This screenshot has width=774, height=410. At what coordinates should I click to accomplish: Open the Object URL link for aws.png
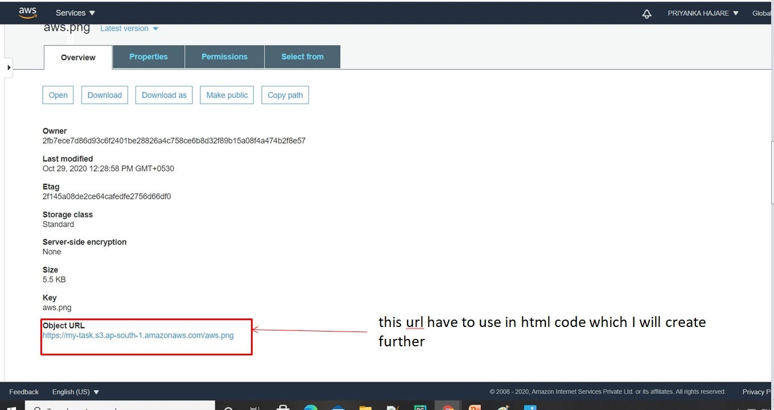point(138,336)
